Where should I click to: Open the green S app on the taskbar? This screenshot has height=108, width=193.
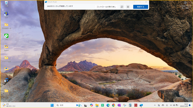click(103, 105)
